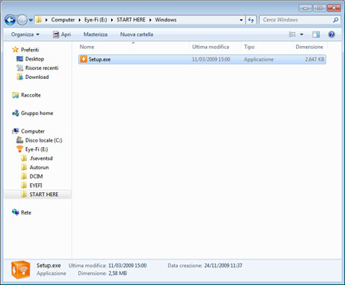Select the Setup.exe file icon
The height and width of the screenshot is (285, 345).
84,59
